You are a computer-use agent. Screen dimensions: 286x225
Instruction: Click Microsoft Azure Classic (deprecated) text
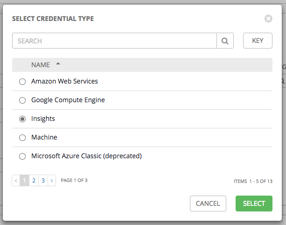point(86,156)
